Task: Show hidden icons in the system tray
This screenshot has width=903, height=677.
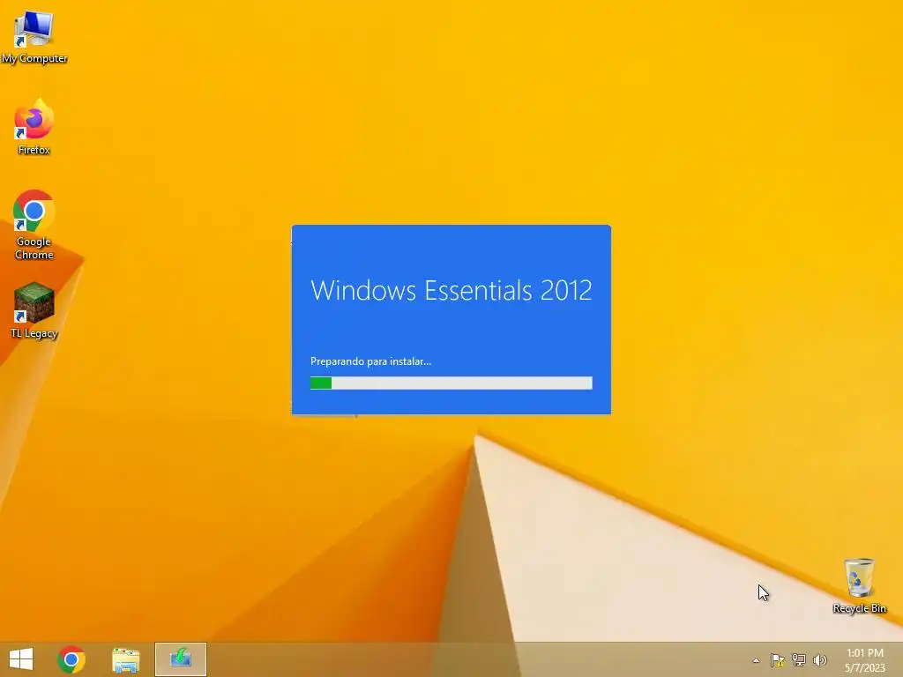Action: pyautogui.click(x=756, y=660)
